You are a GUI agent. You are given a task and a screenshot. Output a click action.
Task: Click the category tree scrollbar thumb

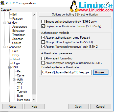[x=34, y=61]
